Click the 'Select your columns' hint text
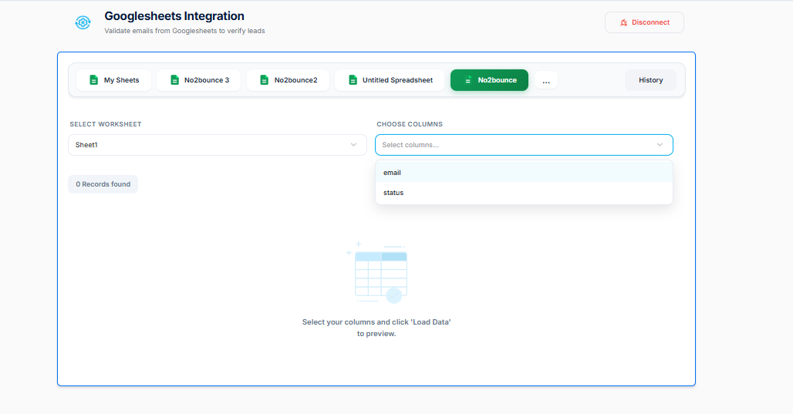 (x=376, y=328)
